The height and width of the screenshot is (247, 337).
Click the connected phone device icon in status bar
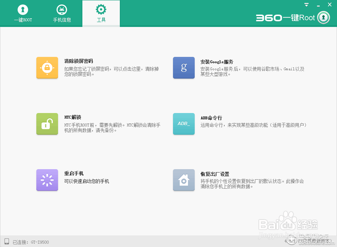pyautogui.click(x=7, y=241)
